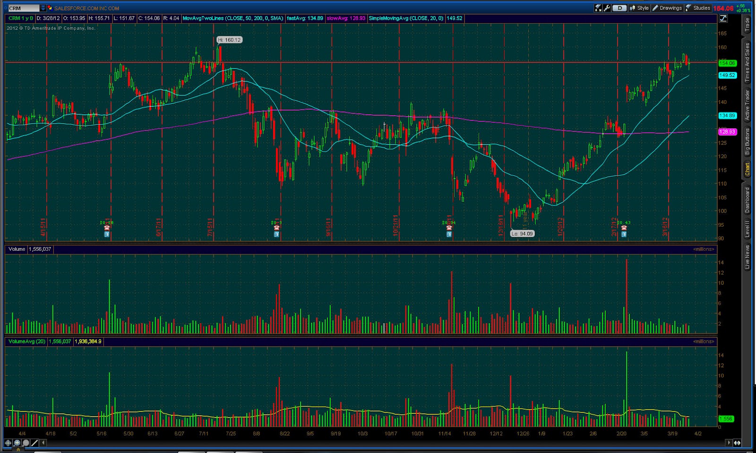
Task: Click the Lo: 94.09 price bubble
Action: (x=522, y=233)
